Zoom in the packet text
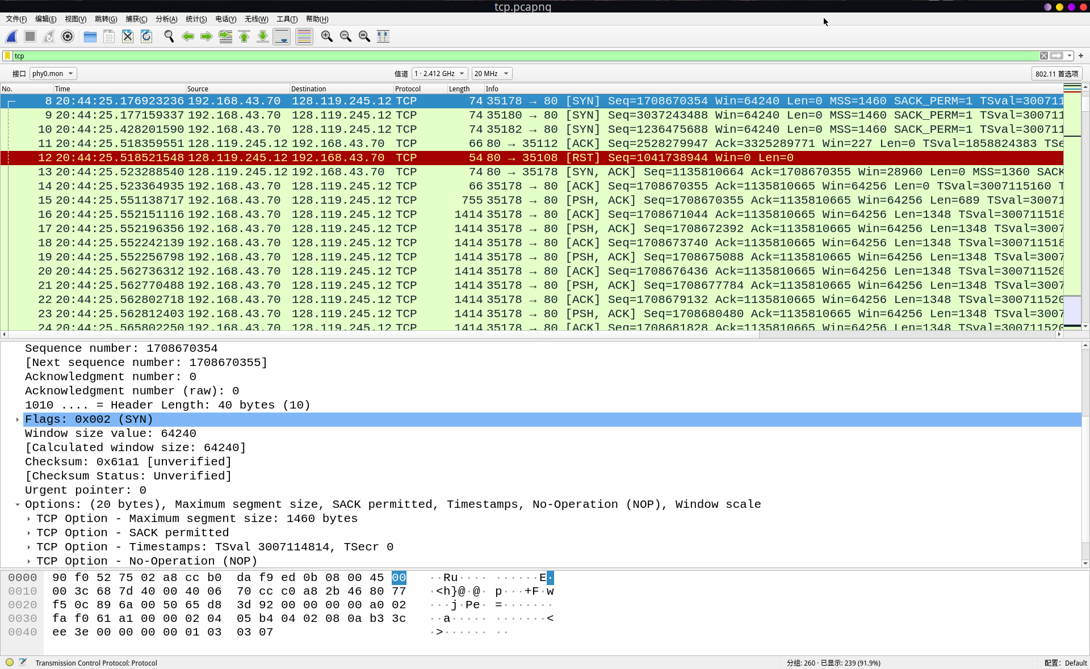Image resolution: width=1090 pixels, height=669 pixels. click(327, 37)
